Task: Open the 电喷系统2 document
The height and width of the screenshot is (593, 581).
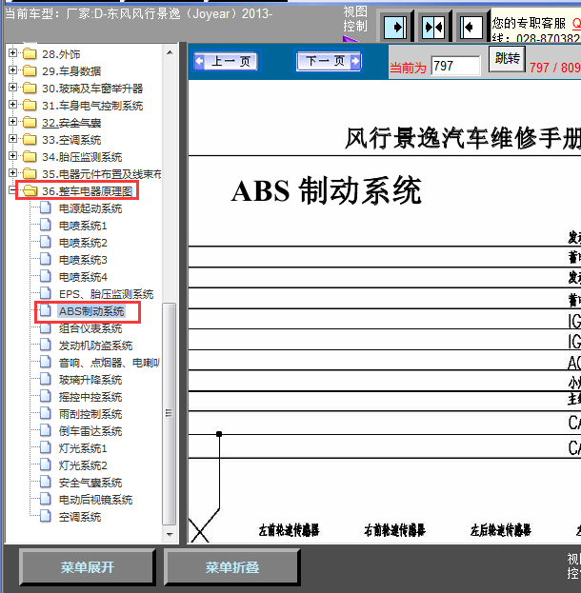Action: pyautogui.click(x=83, y=243)
